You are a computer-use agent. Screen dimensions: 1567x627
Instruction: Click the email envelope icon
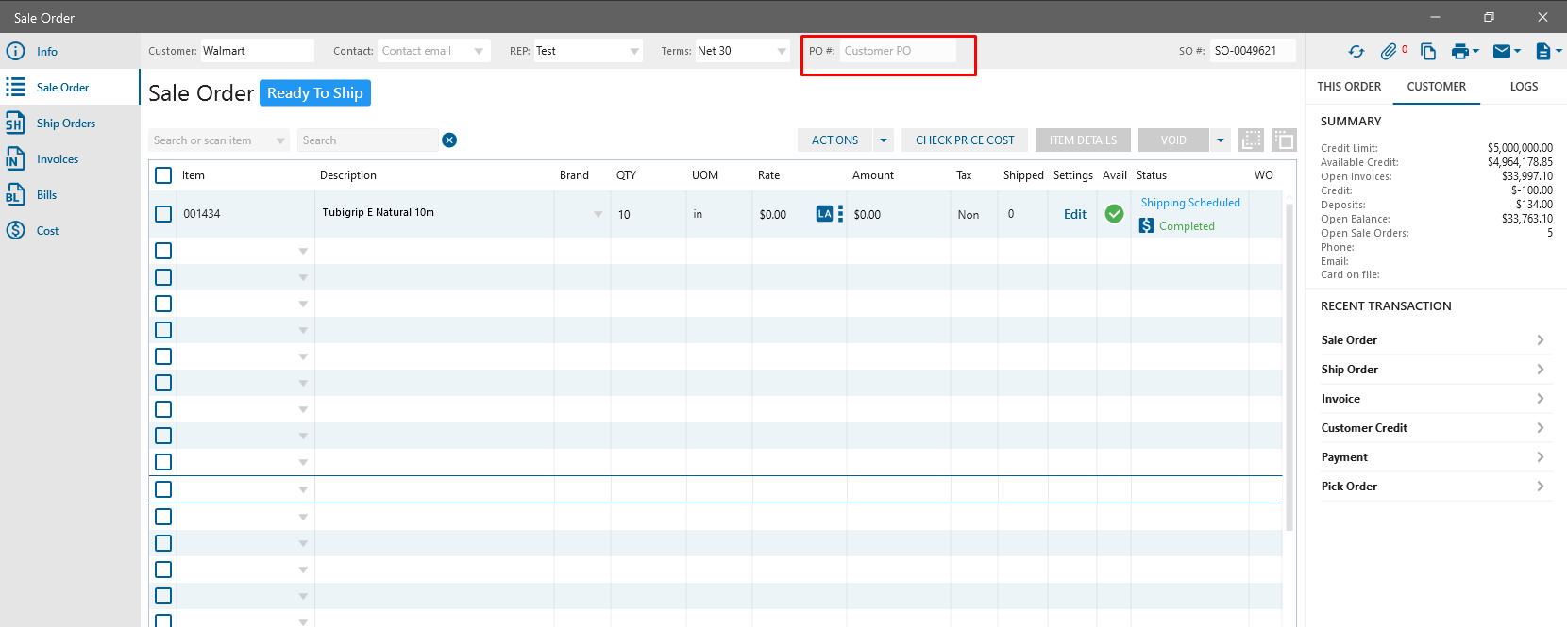1502,52
